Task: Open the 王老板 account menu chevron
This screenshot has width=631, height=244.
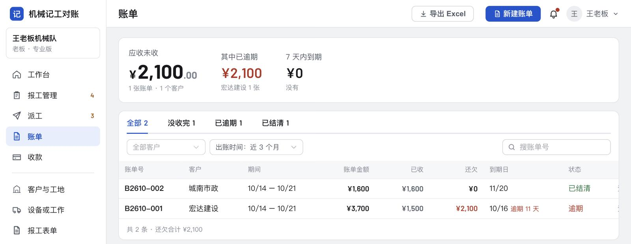Action: [616, 14]
